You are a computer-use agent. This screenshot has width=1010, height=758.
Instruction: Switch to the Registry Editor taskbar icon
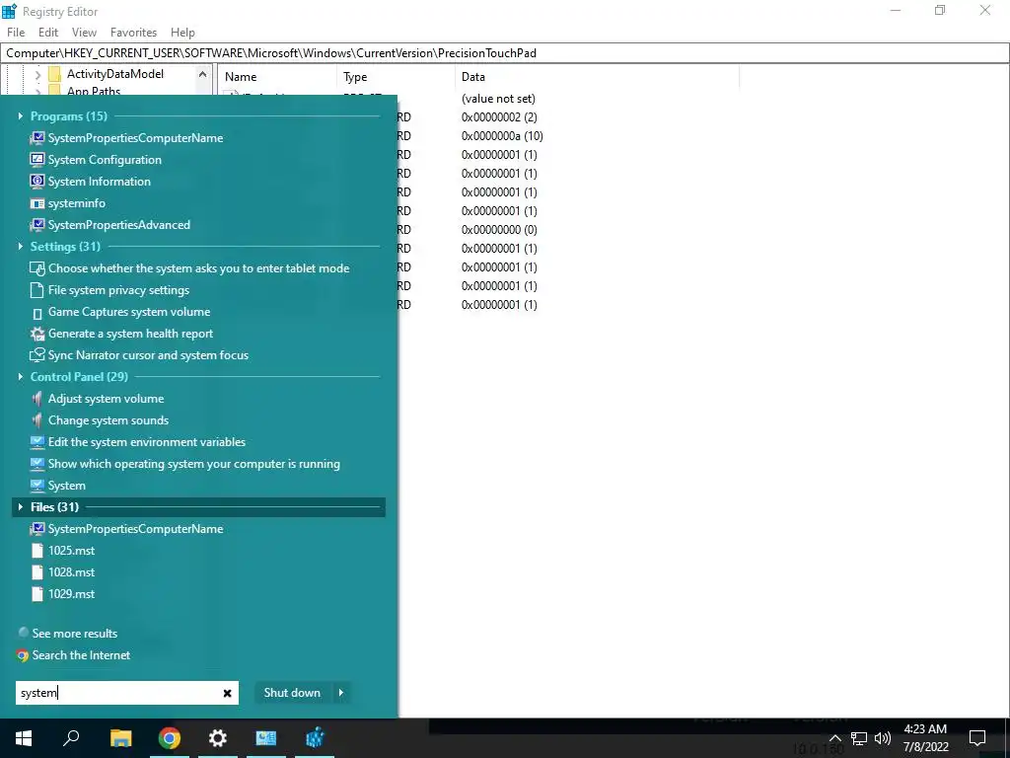(315, 738)
